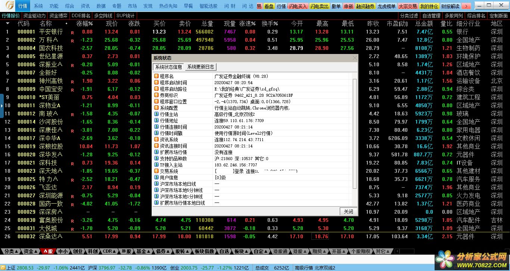Switch to the 系统状态信息 tab
Screen dimensions: 510x271
tap(169, 67)
